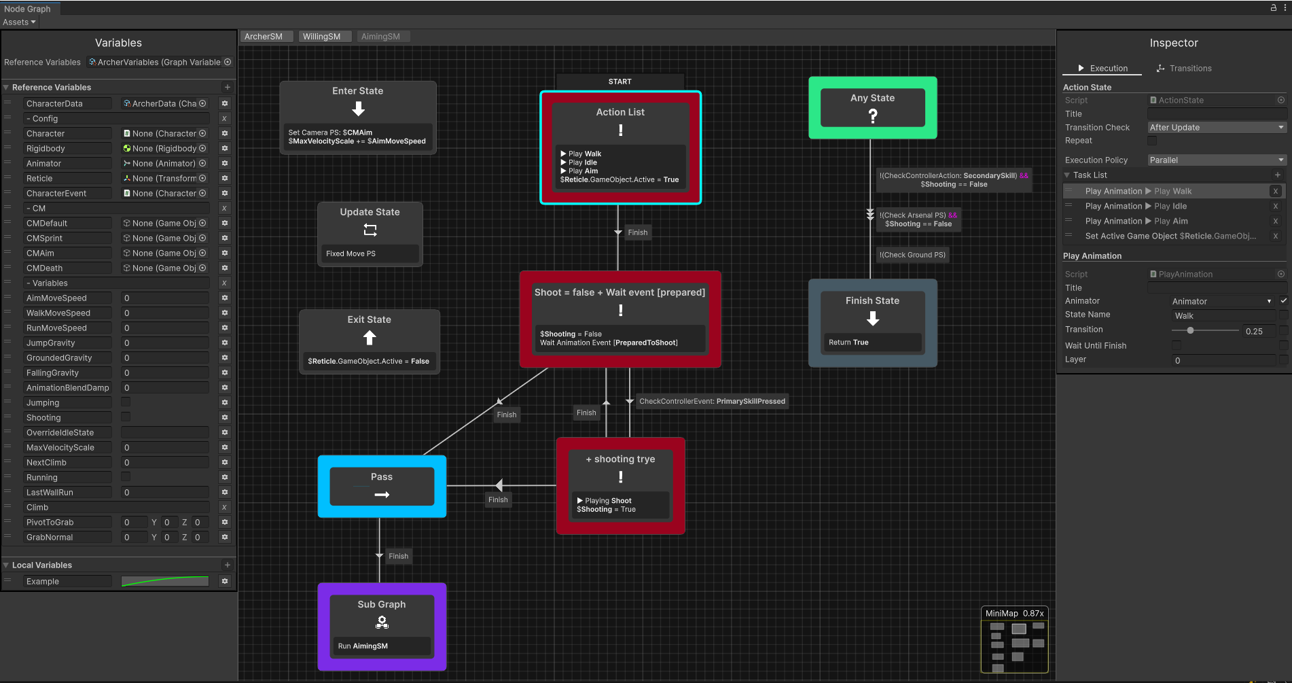Open the object picker next to ArcherData
The width and height of the screenshot is (1292, 683).
click(x=202, y=103)
